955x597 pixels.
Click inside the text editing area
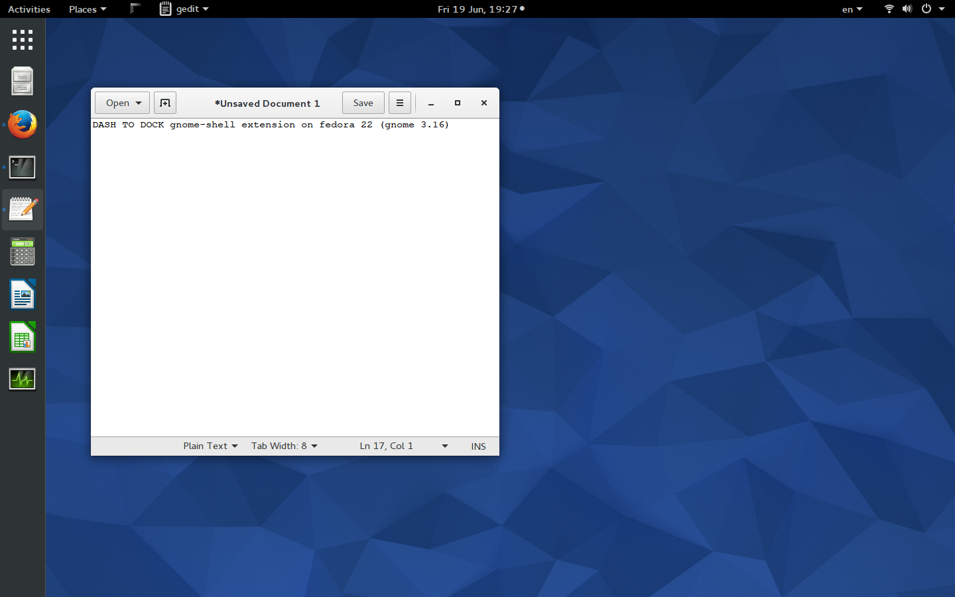click(295, 278)
